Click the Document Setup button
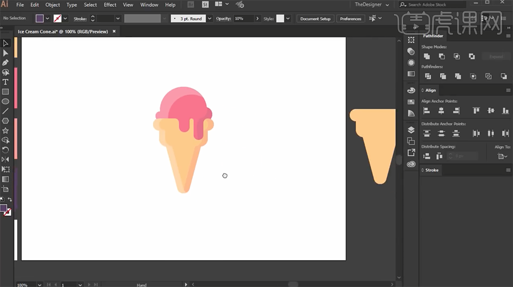This screenshot has width=513, height=287. point(315,19)
